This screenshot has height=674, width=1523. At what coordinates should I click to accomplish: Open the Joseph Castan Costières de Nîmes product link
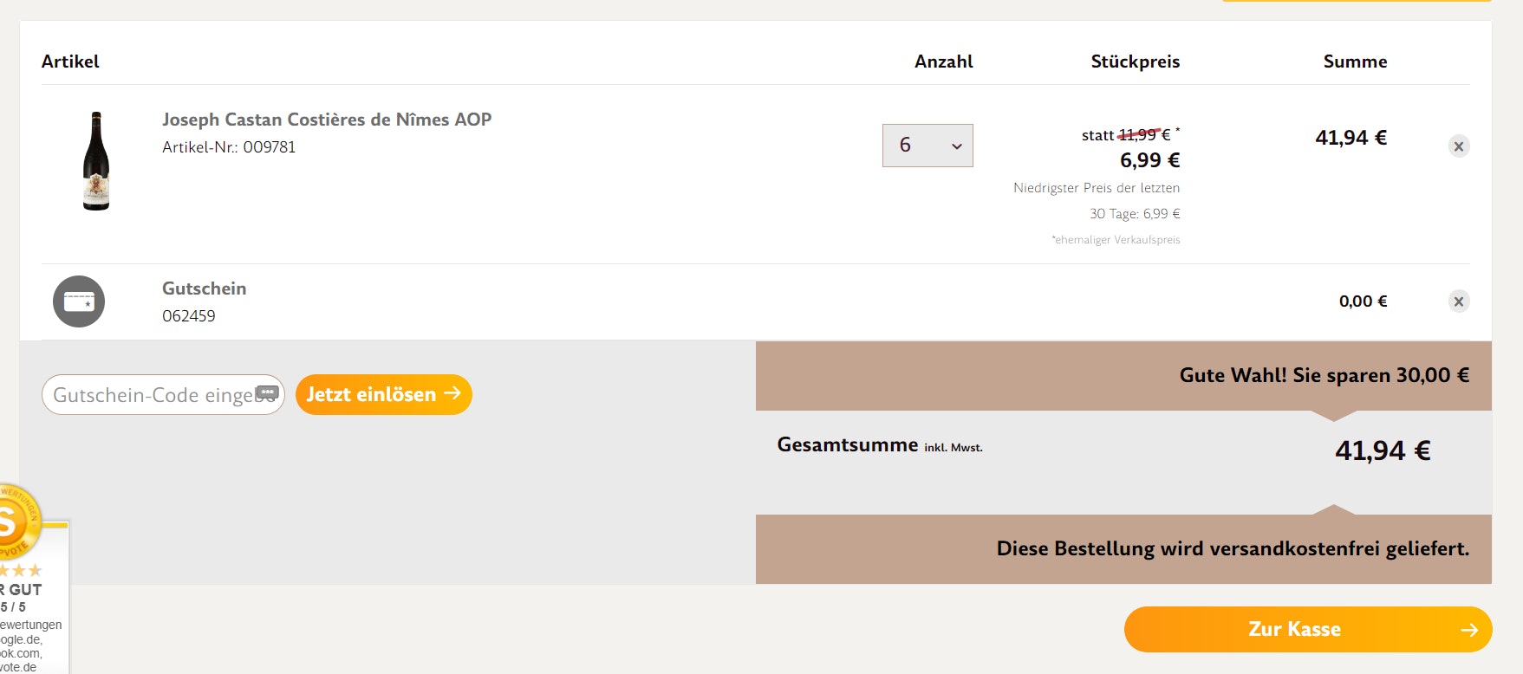(327, 120)
